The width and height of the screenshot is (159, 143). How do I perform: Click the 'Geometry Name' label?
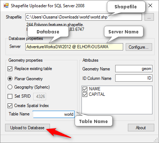[96, 69]
